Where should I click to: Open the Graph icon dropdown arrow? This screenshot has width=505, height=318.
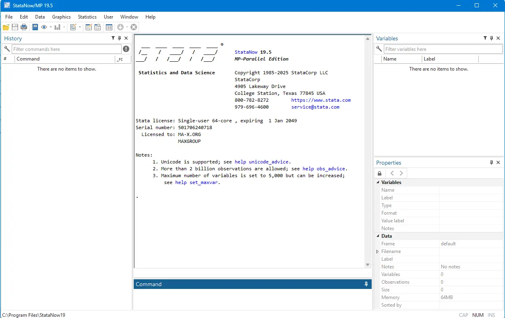pyautogui.click(x=64, y=27)
